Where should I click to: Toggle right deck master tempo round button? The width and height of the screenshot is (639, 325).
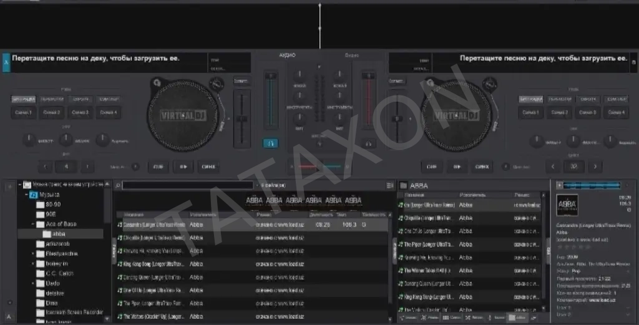(505, 167)
